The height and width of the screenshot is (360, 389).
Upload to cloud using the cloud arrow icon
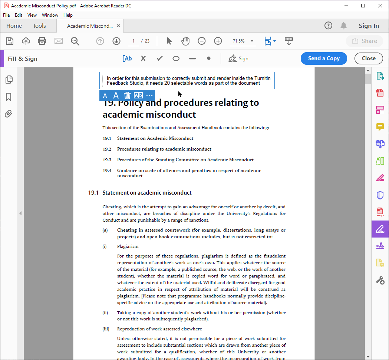[26, 41]
